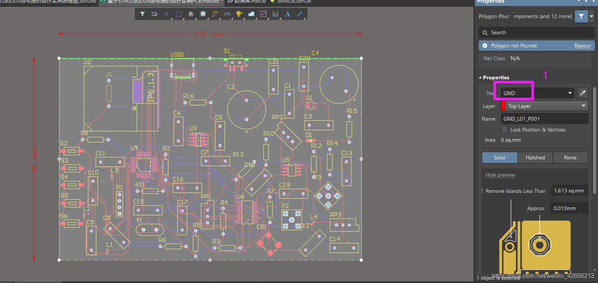The height and width of the screenshot is (283, 598).
Task: Select Solid fill mode
Action: click(x=499, y=157)
